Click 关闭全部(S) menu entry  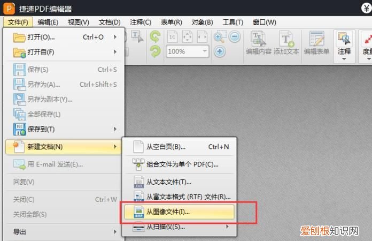coord(64,214)
